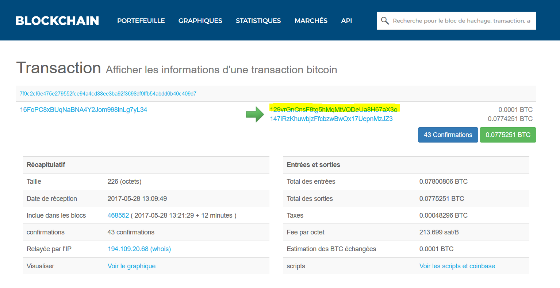Select the Fee par octet label

click(x=306, y=232)
